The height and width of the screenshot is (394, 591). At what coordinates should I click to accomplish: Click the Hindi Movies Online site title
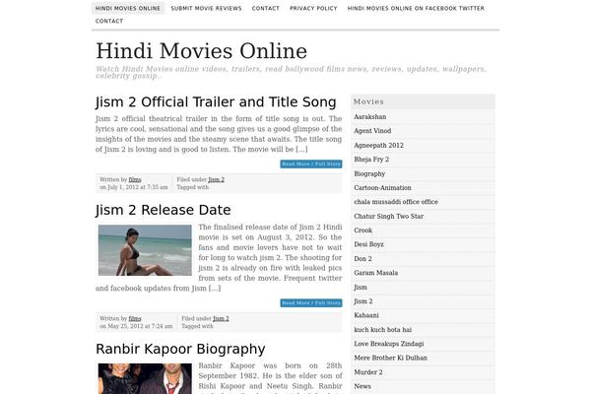pyautogui.click(x=201, y=51)
